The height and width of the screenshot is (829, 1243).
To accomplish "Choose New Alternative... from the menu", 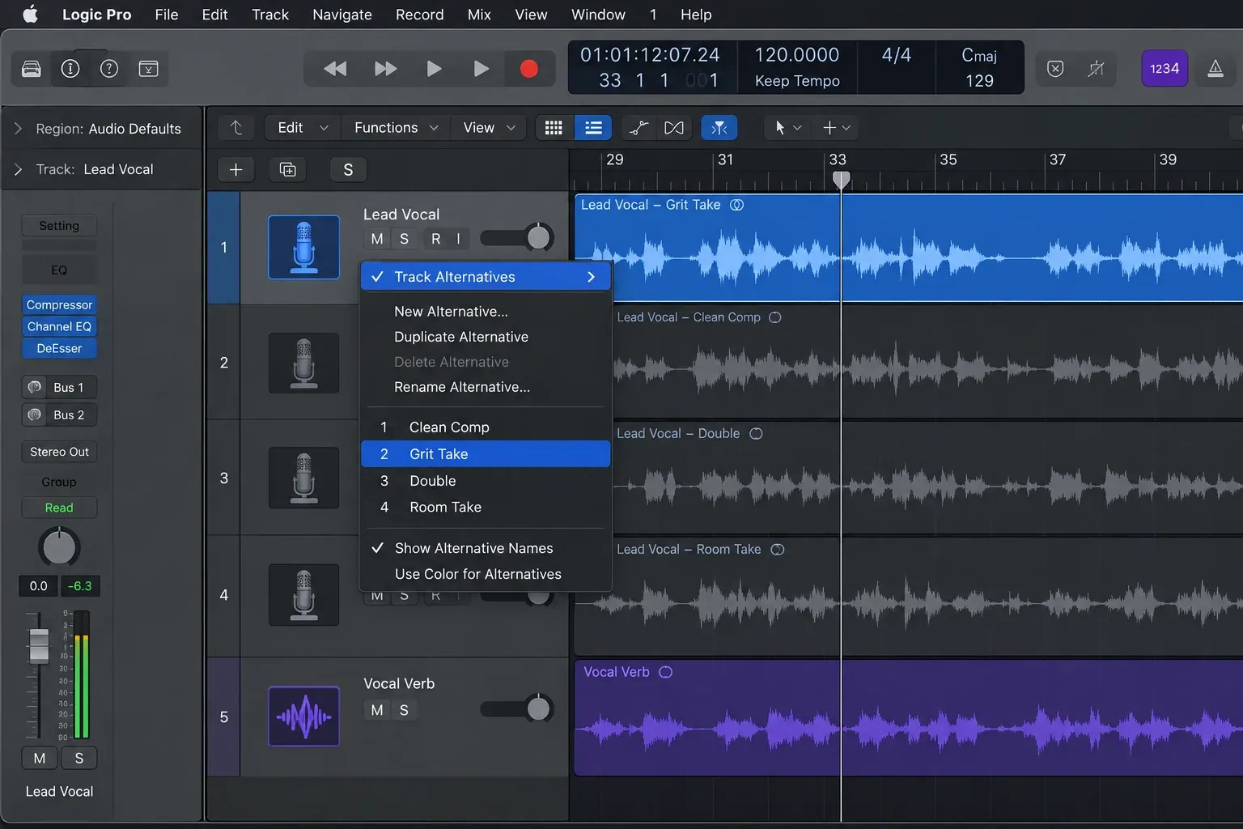I will (x=486, y=312).
